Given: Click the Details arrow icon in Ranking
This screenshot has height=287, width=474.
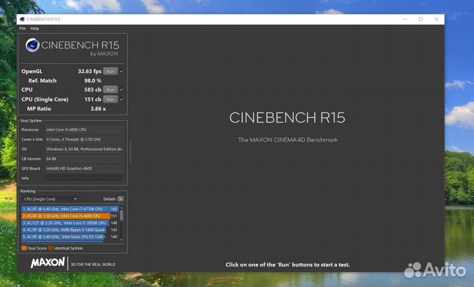Looking at the screenshot, I should (120, 198).
